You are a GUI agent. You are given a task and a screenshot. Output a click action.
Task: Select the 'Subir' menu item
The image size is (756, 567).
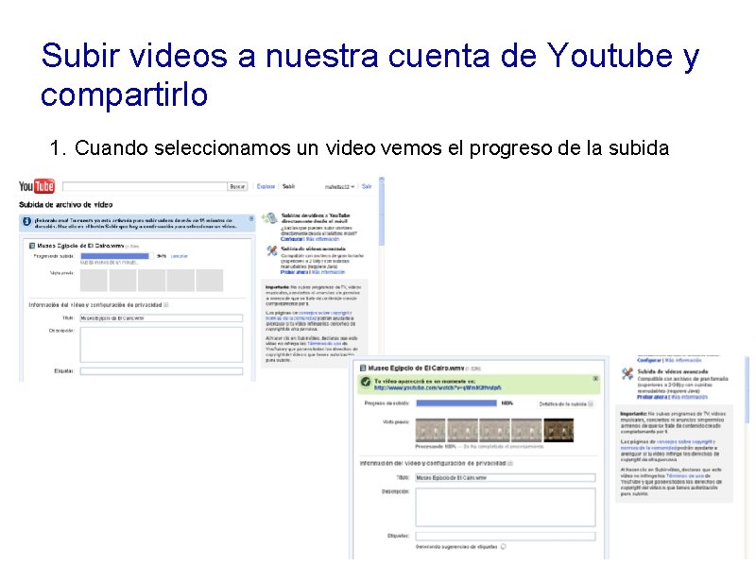(x=288, y=184)
